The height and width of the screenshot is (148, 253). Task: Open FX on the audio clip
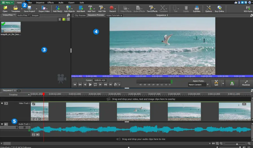(x=34, y=135)
